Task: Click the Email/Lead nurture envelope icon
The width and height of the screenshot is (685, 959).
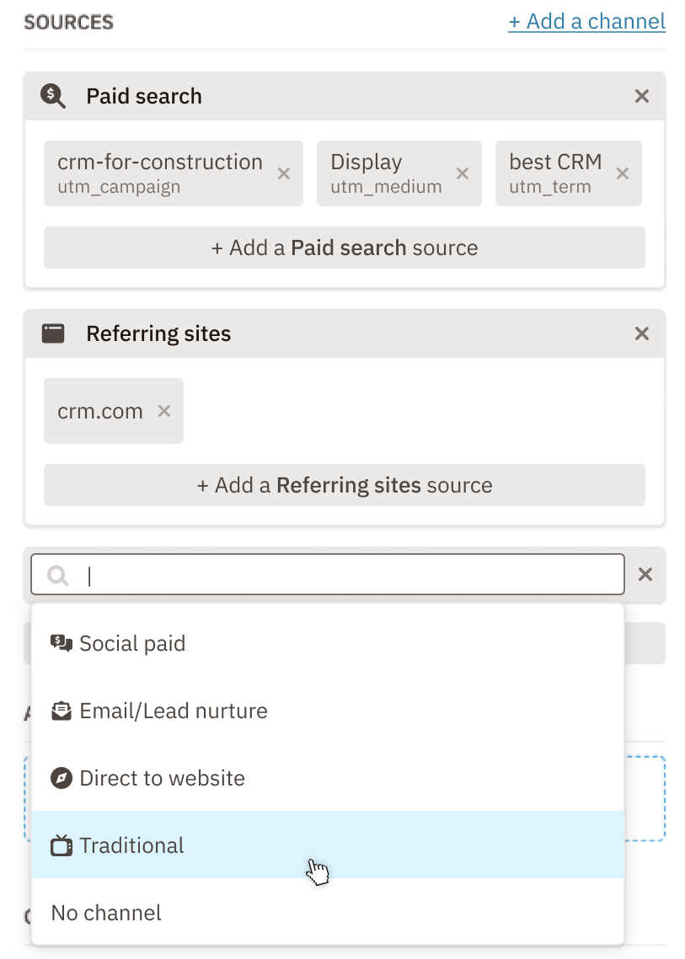Action: pyautogui.click(x=60, y=710)
